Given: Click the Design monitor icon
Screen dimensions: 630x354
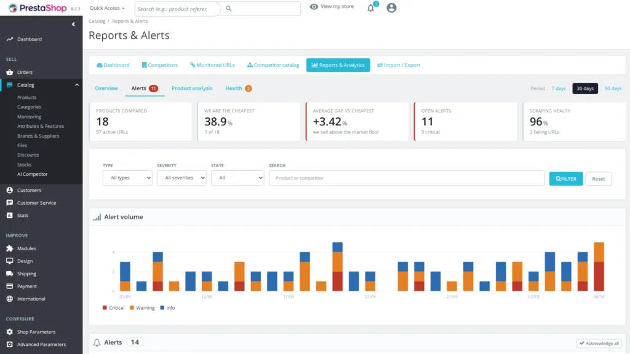Looking at the screenshot, I should tap(10, 261).
